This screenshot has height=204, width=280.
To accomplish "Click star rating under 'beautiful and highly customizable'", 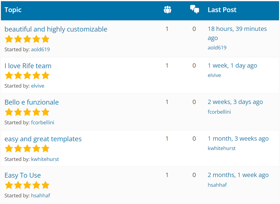I will [27, 39].
